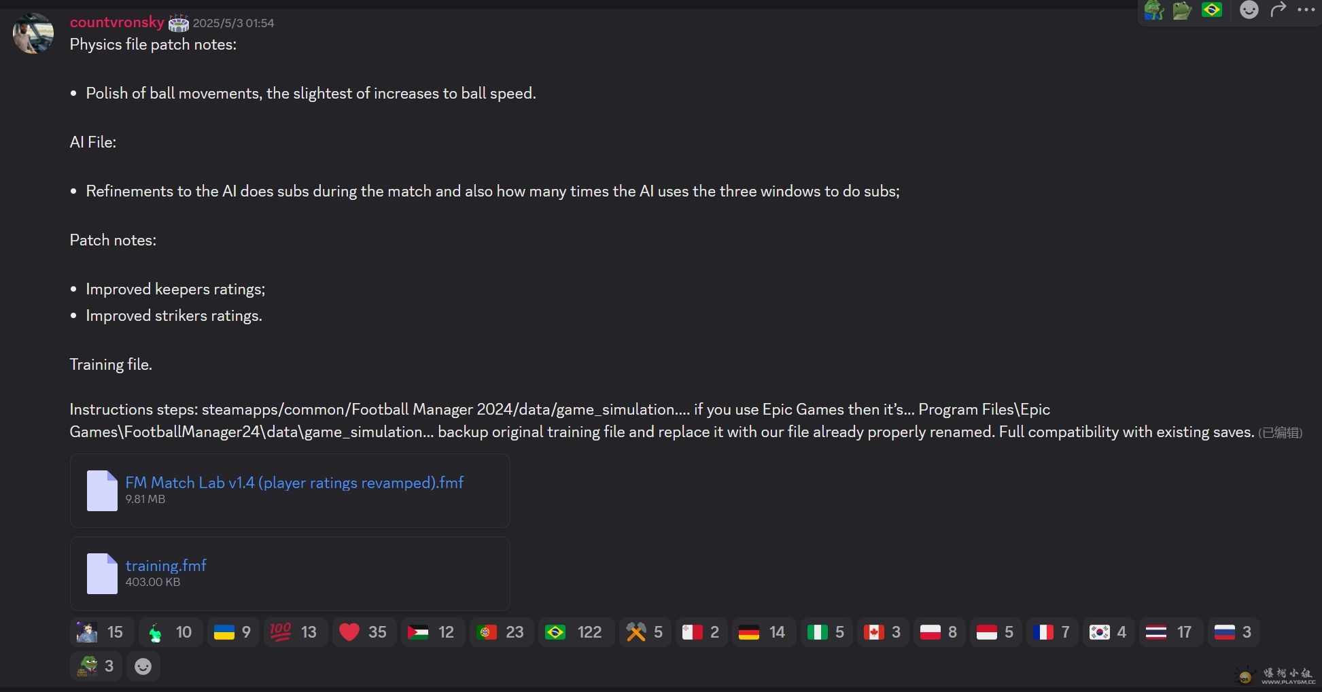Toggle the hammer and pick reaction
Screen dimensions: 1322x692
[x=644, y=632]
